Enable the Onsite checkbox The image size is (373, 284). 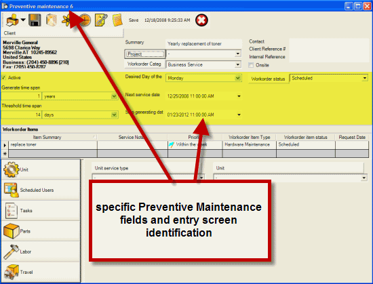[251, 65]
